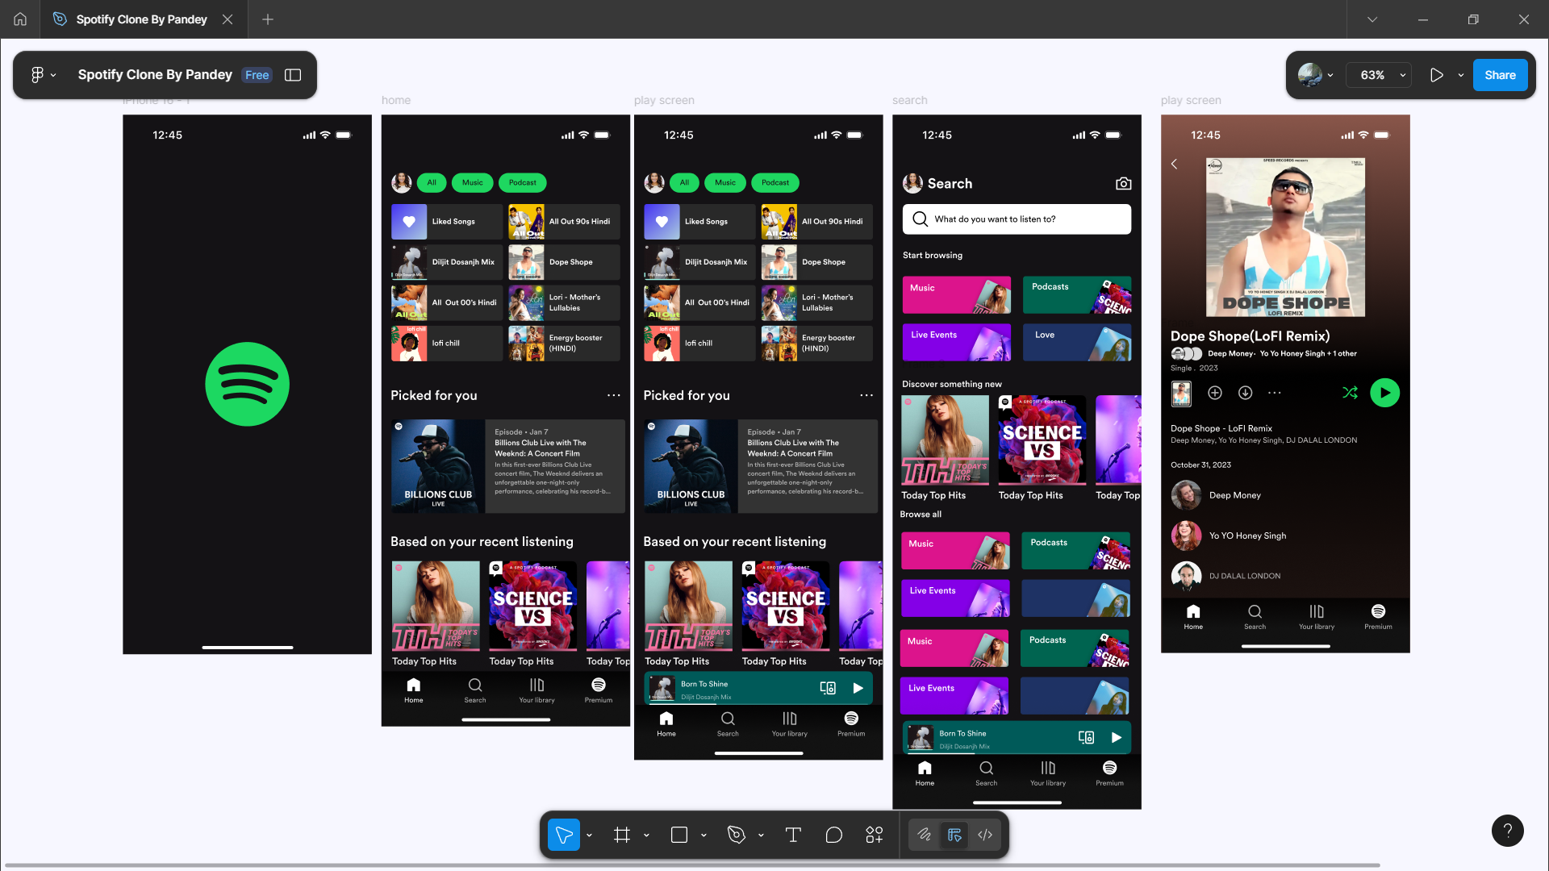Select the top Podcasts green category card

(x=1077, y=295)
